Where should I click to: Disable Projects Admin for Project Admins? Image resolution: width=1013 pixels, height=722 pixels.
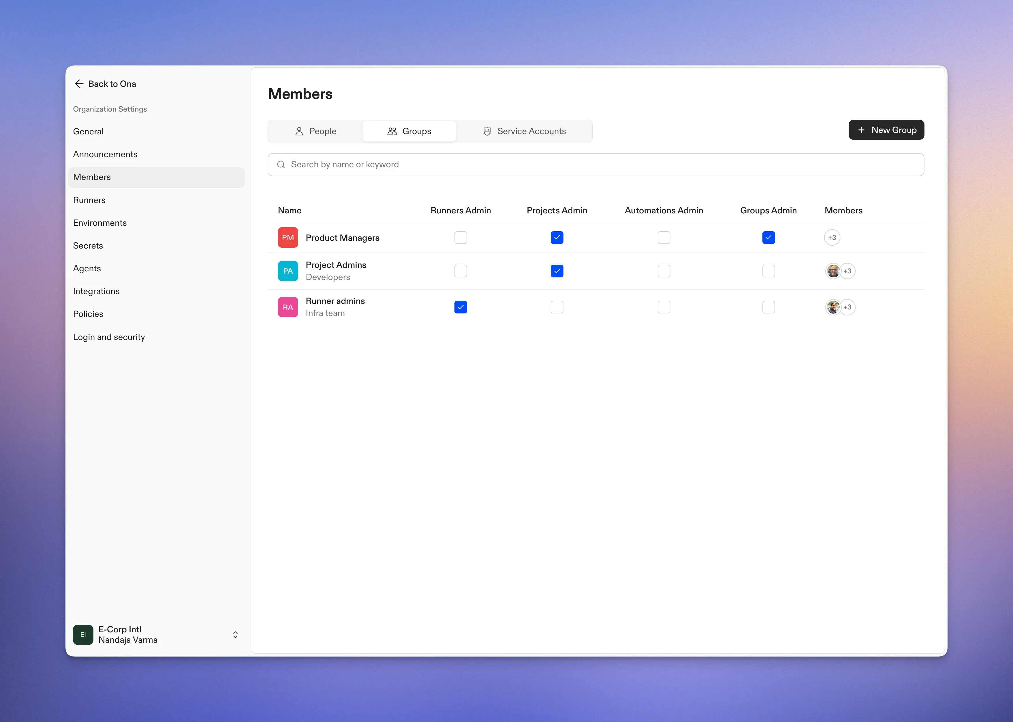coord(557,271)
